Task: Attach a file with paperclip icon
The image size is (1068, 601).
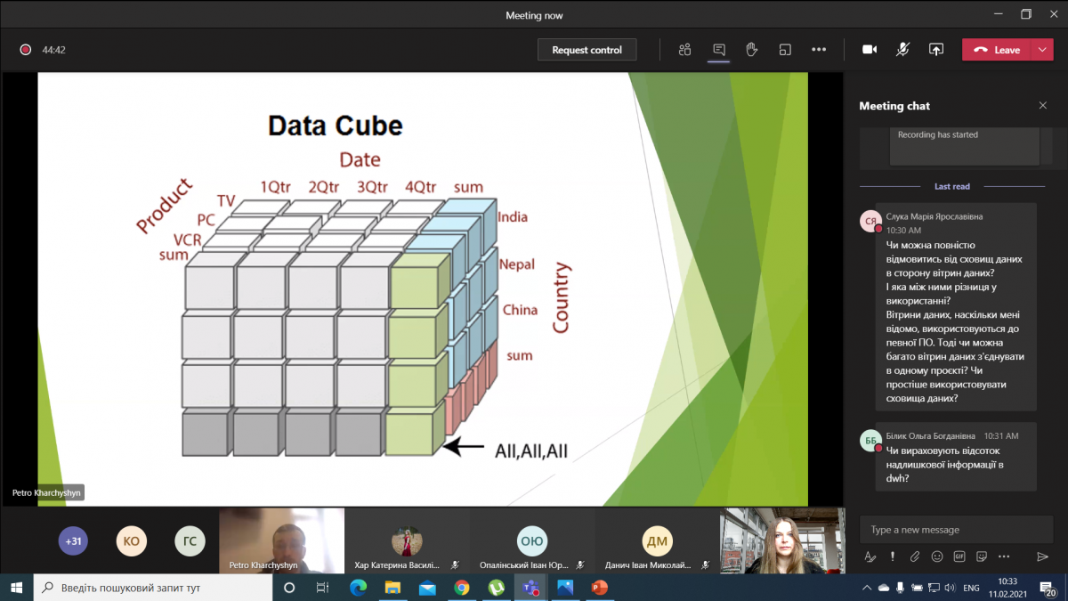Action: [x=915, y=556]
